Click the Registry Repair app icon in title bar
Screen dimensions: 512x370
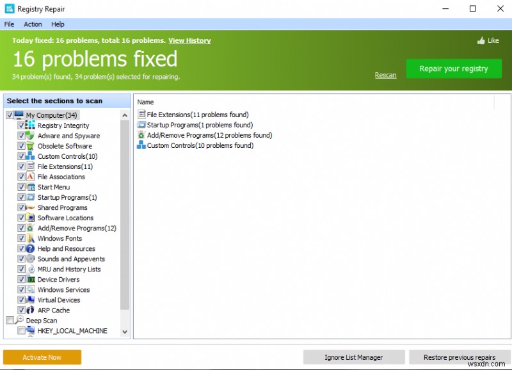click(10, 9)
